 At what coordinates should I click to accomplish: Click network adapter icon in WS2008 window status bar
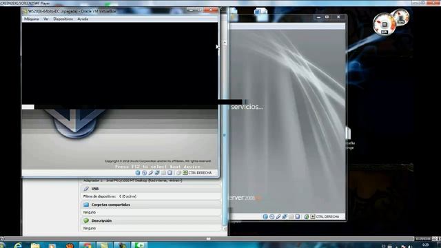[x=157, y=173]
